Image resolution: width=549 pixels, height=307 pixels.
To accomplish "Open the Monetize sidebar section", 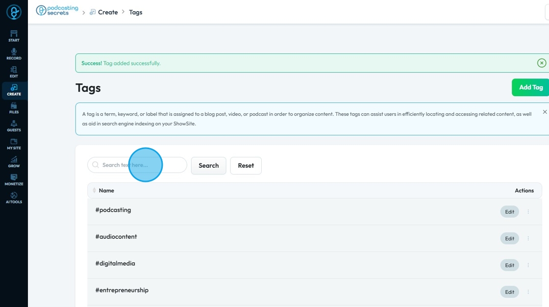I will tap(14, 180).
